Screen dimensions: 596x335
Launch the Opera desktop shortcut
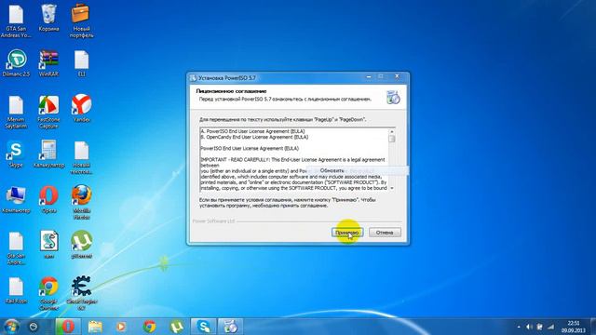[x=48, y=199]
